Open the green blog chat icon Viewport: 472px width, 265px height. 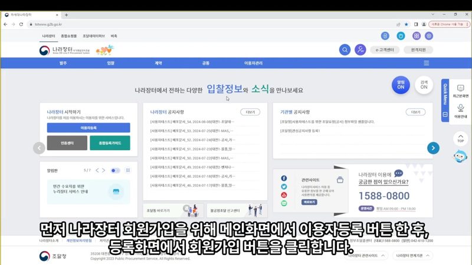(284, 203)
